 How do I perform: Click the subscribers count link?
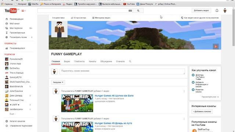[x=58, y=18]
